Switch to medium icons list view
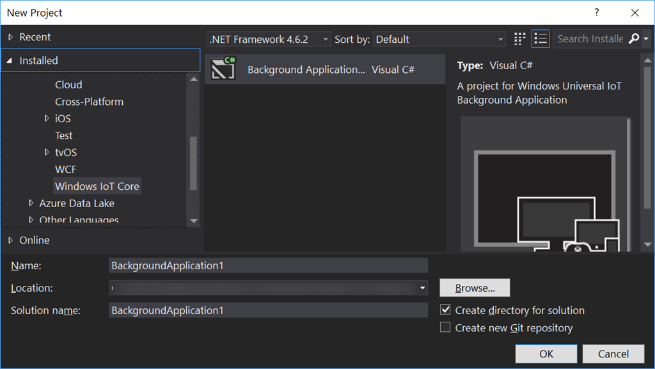The image size is (655, 369). coord(540,39)
